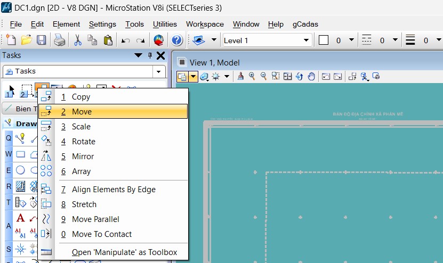Select the Place Text tool (red A)
Image resolution: width=443 pixels, height=263 pixels.
[20, 218]
